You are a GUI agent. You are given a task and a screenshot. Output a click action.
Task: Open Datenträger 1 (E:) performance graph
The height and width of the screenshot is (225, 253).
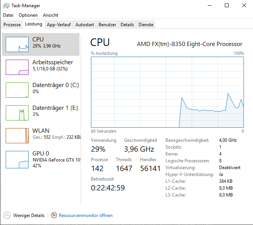coord(17,113)
